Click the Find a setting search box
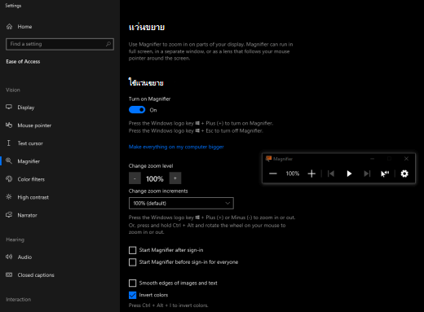 (x=60, y=44)
